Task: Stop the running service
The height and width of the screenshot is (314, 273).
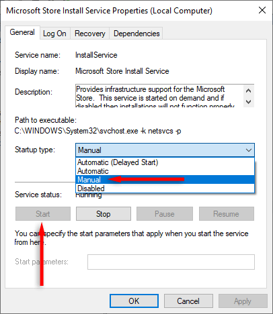Action: click(104, 214)
